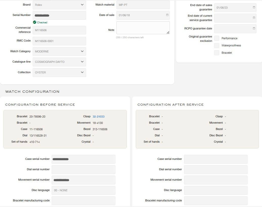Click calendar icon for current service guarantee date
Screen dimensions: 262x207
[x=254, y=18]
